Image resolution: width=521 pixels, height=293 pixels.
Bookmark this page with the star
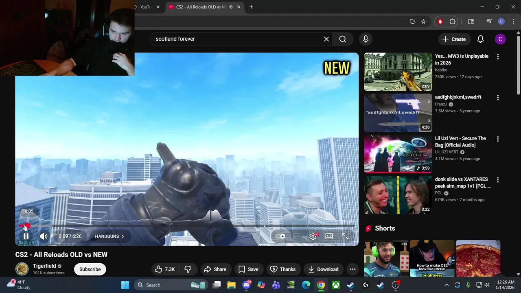(x=423, y=22)
